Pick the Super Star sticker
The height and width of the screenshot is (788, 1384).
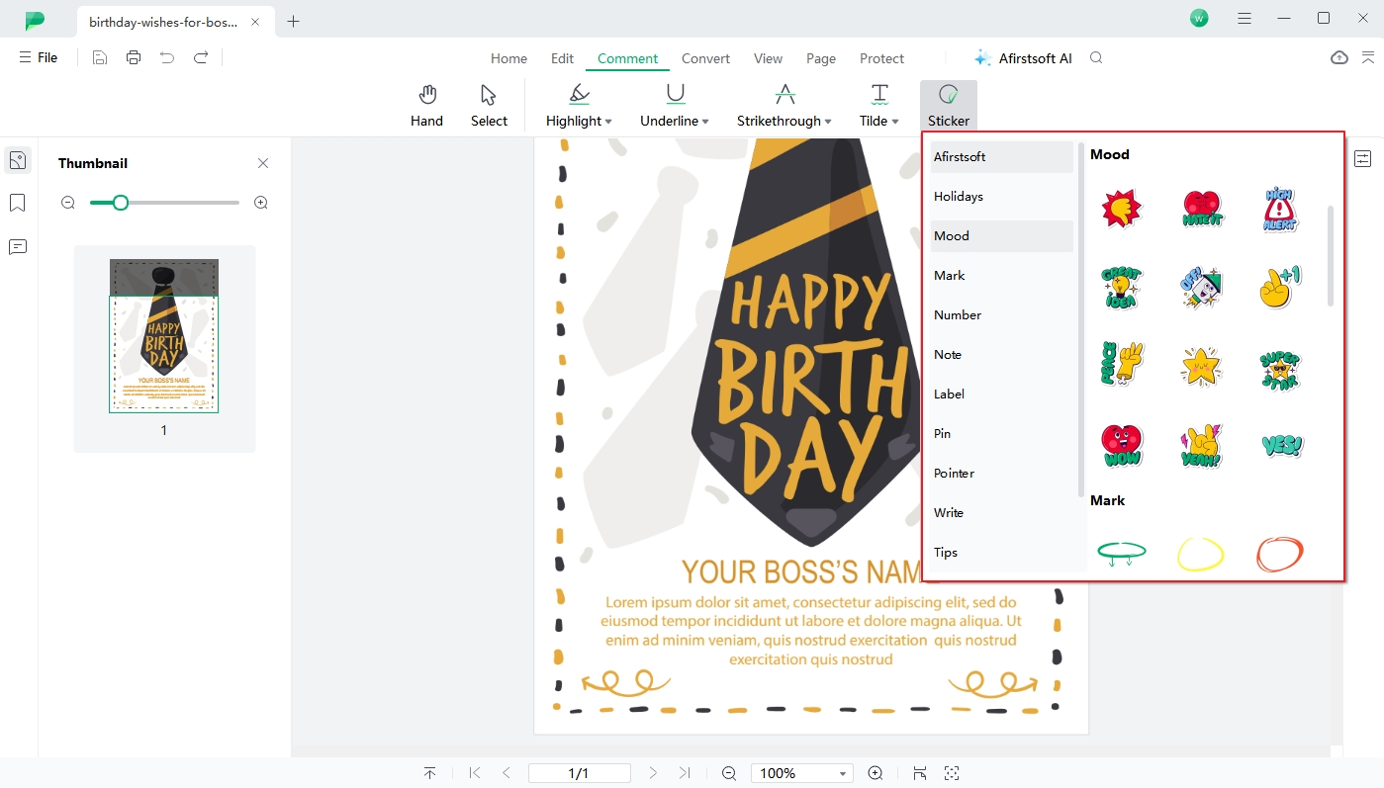1280,368
